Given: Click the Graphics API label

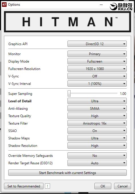Looking at the screenshot, I should (x=18, y=44).
